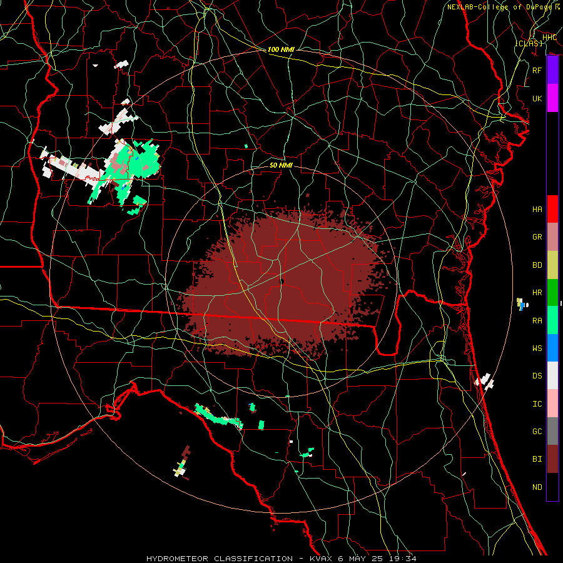Click the "WS" legend label text
This screenshot has width=563, height=563.
537,348
